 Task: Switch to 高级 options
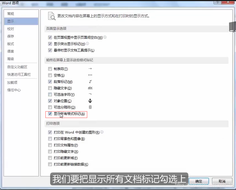[21, 59]
